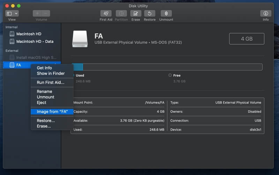Click the disk3s1 device value
Screen dimensions: 279x175
point(256,130)
